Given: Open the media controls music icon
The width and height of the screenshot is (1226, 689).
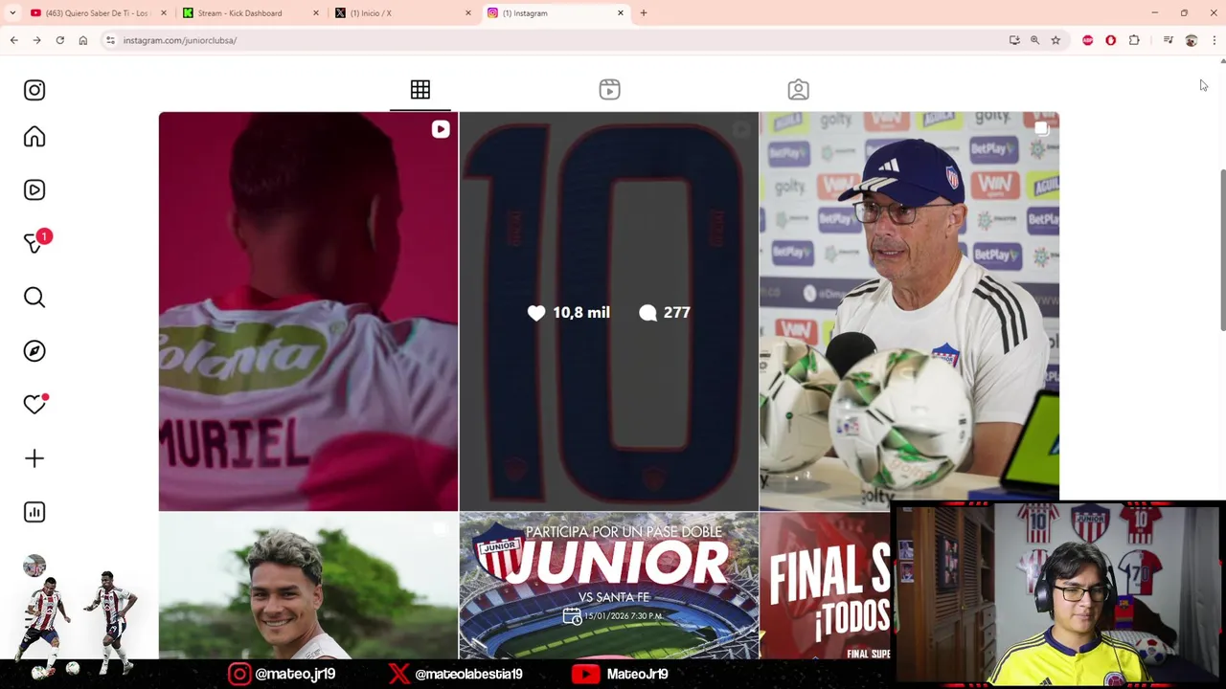Looking at the screenshot, I should (1169, 40).
